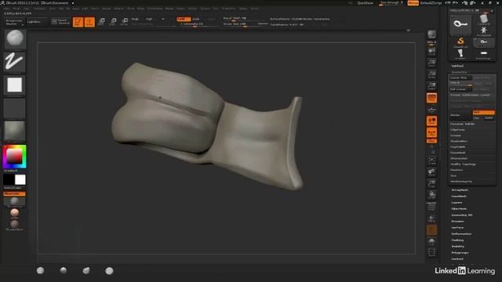This screenshot has width=502, height=282.
Task: Expand Dynamic Subdiv subsection
Action: (x=463, y=124)
